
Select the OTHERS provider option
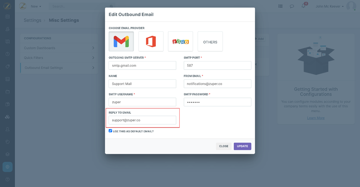[x=210, y=42]
